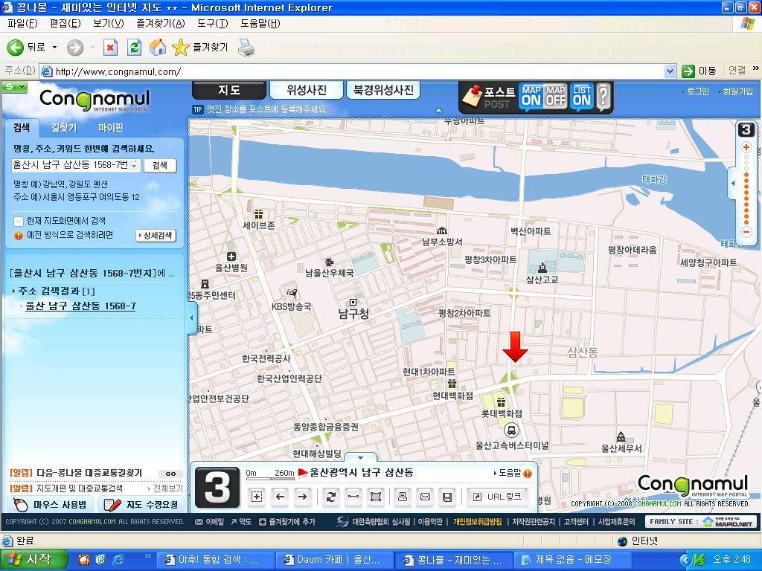The height and width of the screenshot is (571, 762).
Task: Click the post help question mark icon
Action: coord(603,96)
